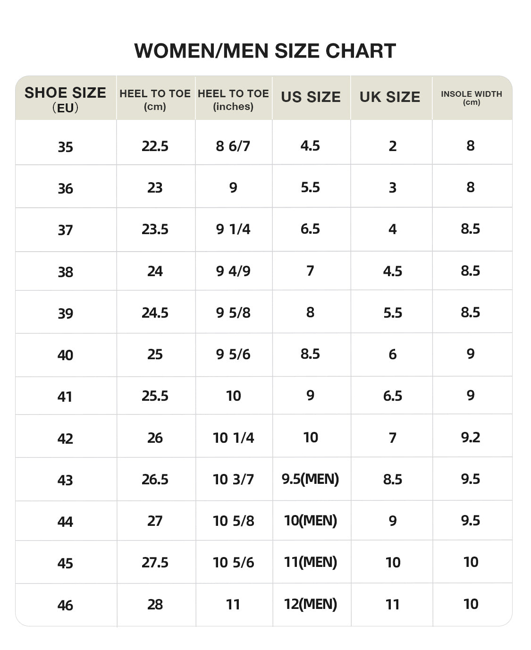Click the 11(MEN) US size cell

311,562
